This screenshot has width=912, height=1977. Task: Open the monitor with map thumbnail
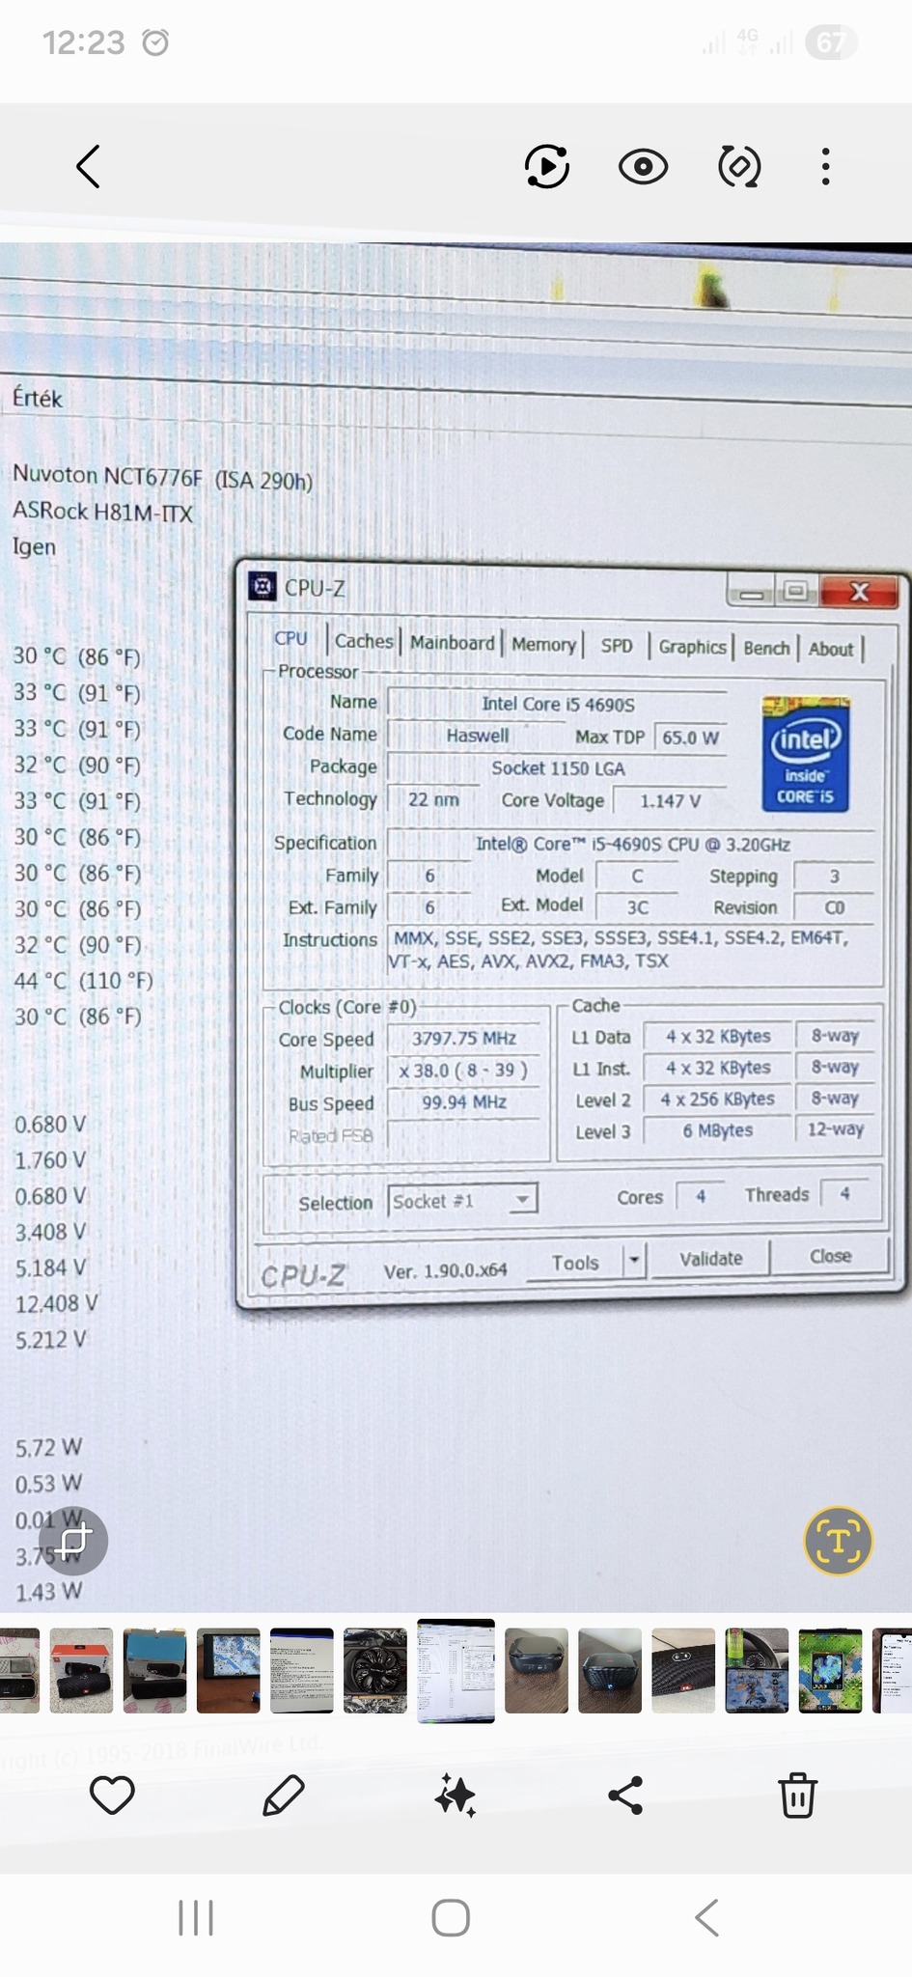tap(228, 1671)
